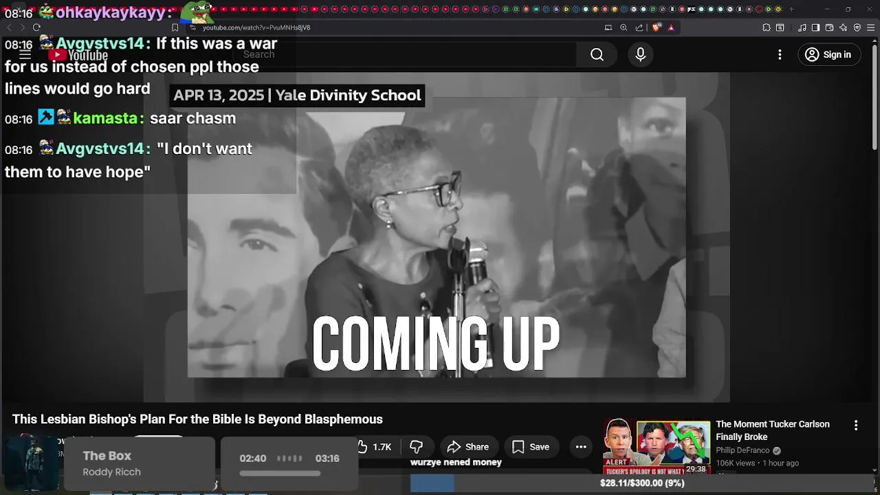Go forward with browser forward arrow
This screenshot has width=880, height=495.
tap(22, 27)
